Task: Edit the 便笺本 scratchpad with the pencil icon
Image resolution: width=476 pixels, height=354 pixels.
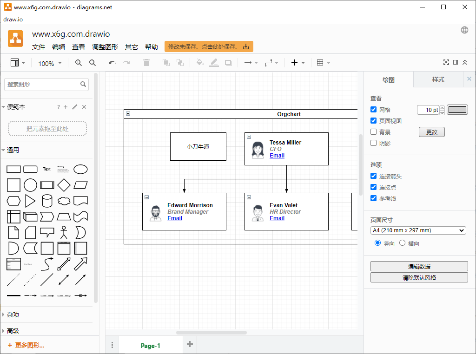Action: point(75,106)
